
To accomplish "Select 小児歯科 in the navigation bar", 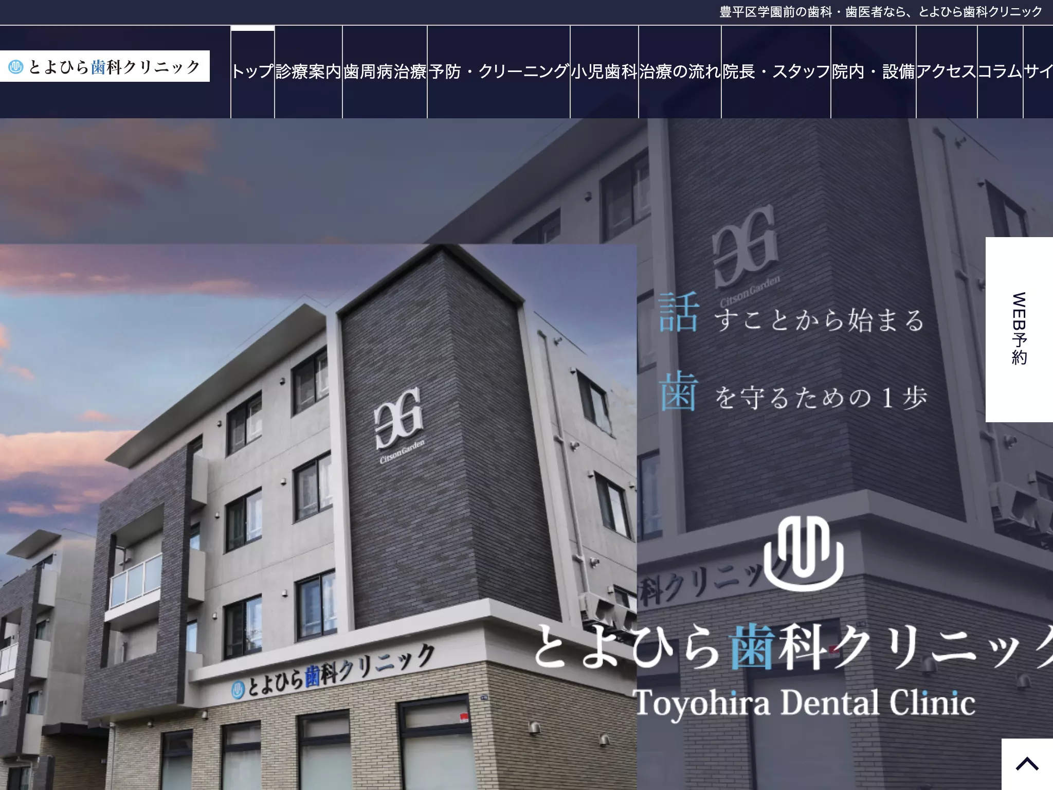I will pos(605,72).
